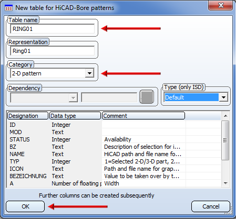236x219 pixels.
Task: Open the disabled Dependency combo box
Action: [44, 97]
